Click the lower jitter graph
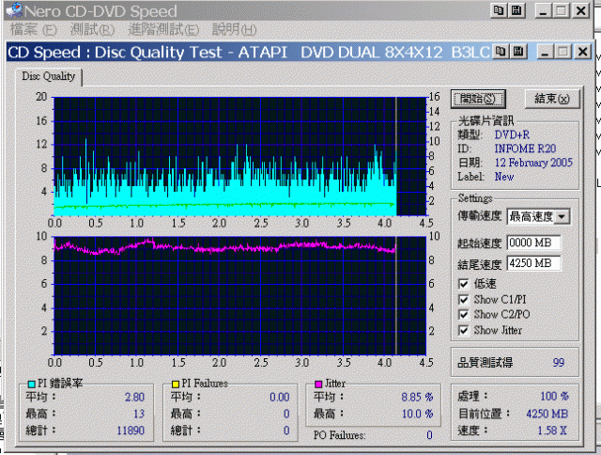The width and height of the screenshot is (601, 455). click(240, 296)
